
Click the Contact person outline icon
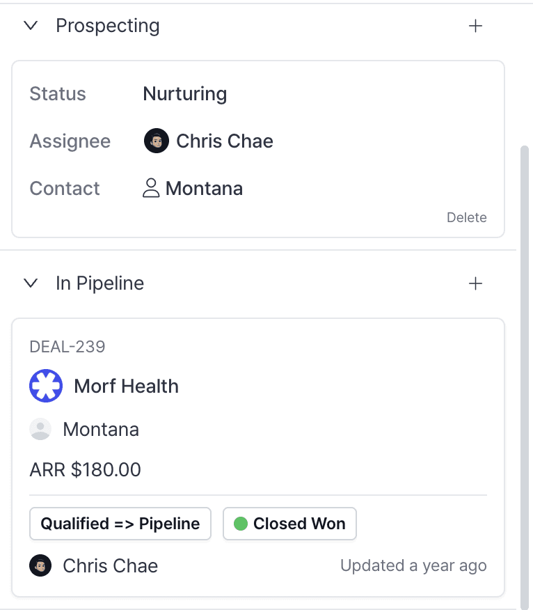[x=151, y=188]
